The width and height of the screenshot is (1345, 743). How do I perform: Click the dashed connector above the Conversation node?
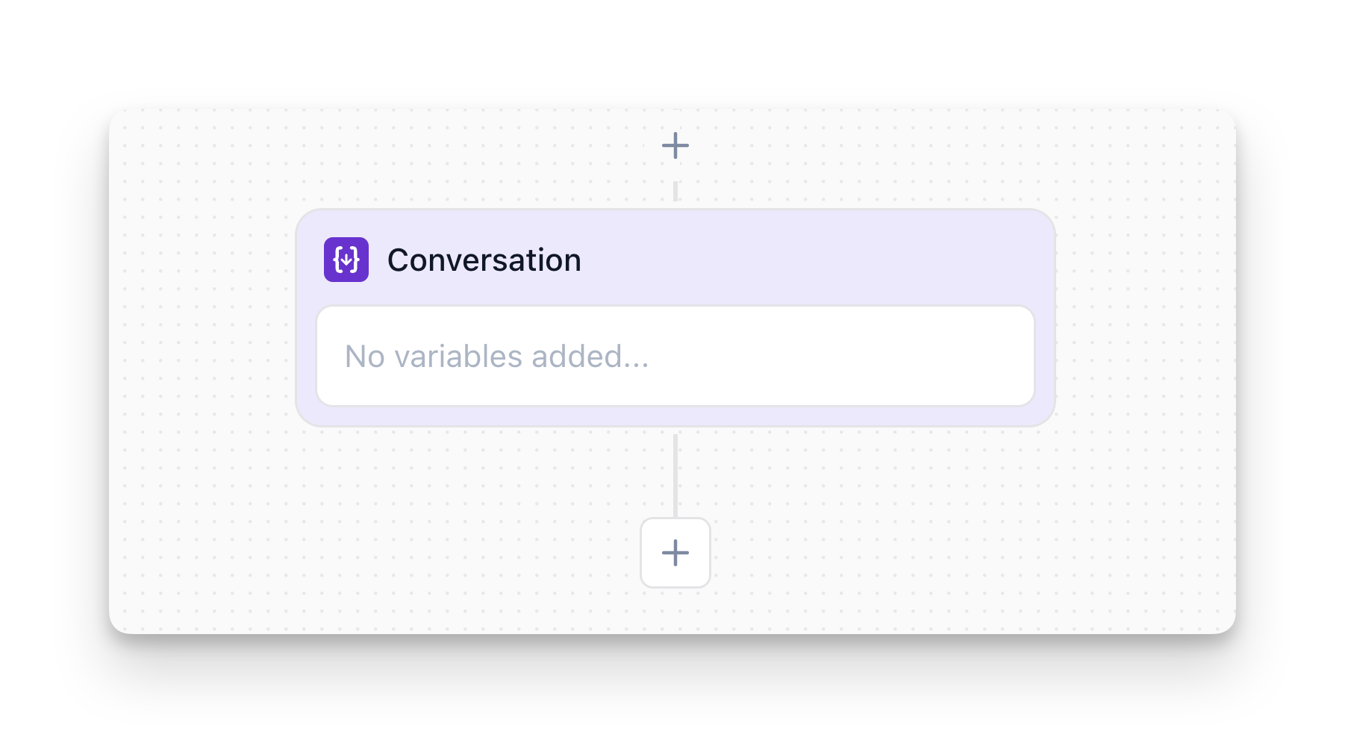[675, 191]
